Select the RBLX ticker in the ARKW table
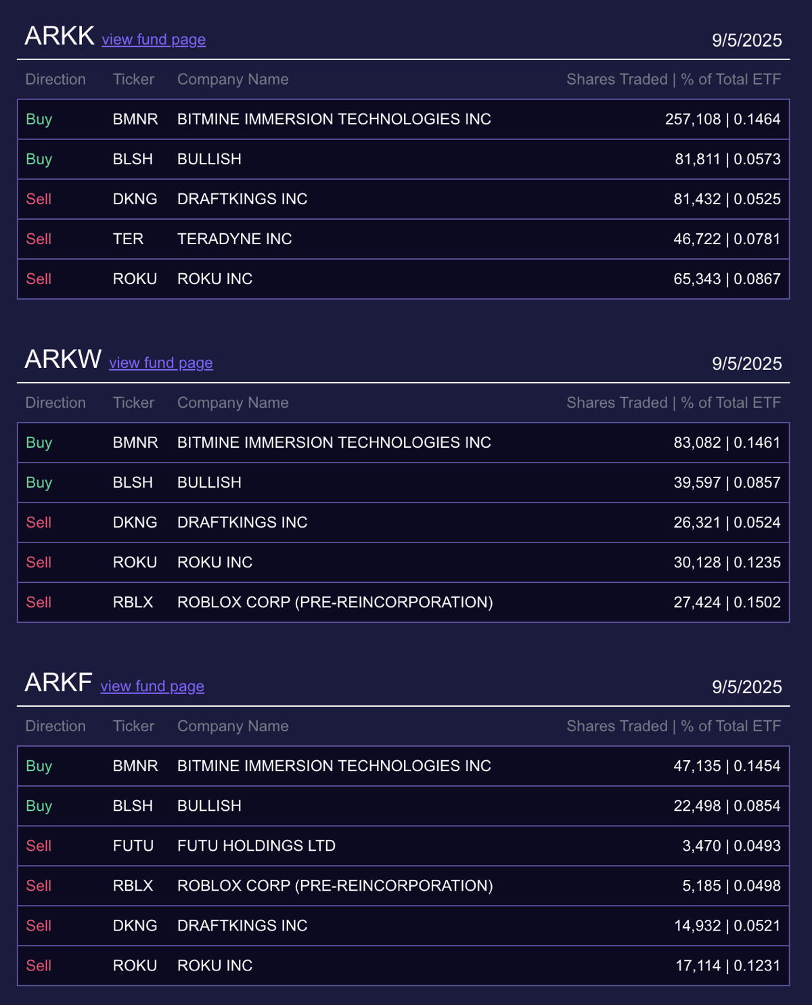The height and width of the screenshot is (1005, 812). tap(133, 603)
